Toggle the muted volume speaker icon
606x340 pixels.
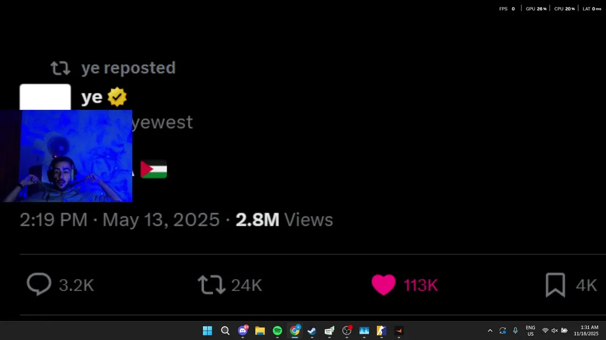pyautogui.click(x=554, y=331)
